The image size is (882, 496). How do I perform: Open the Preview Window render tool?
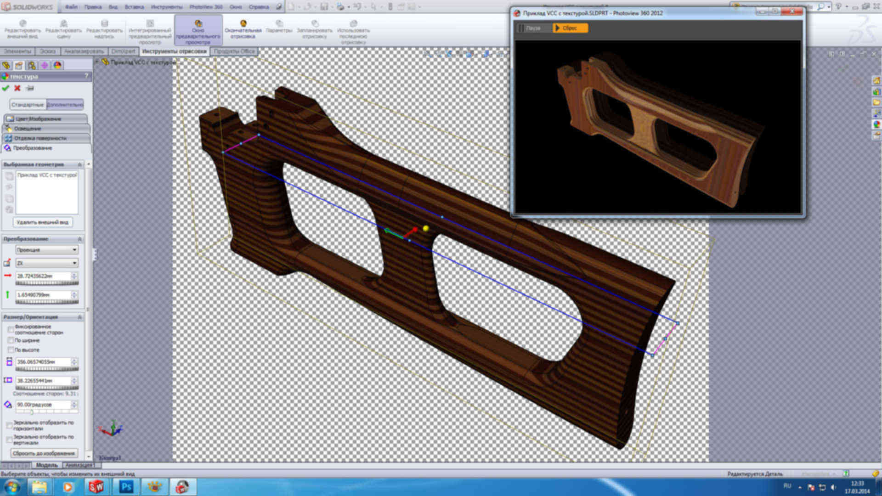(198, 30)
